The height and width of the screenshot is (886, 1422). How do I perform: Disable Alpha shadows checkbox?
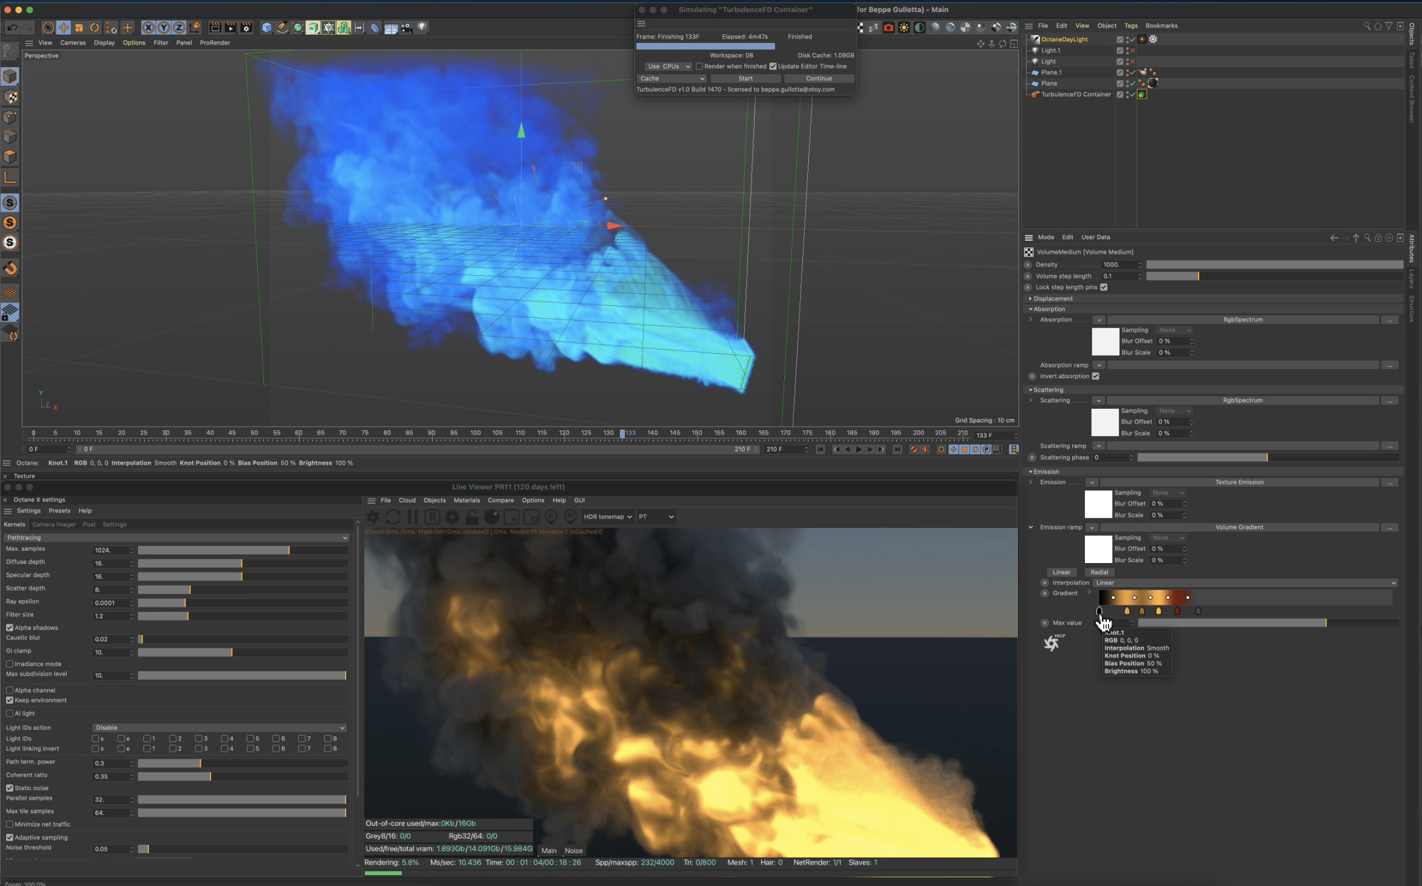pos(10,628)
